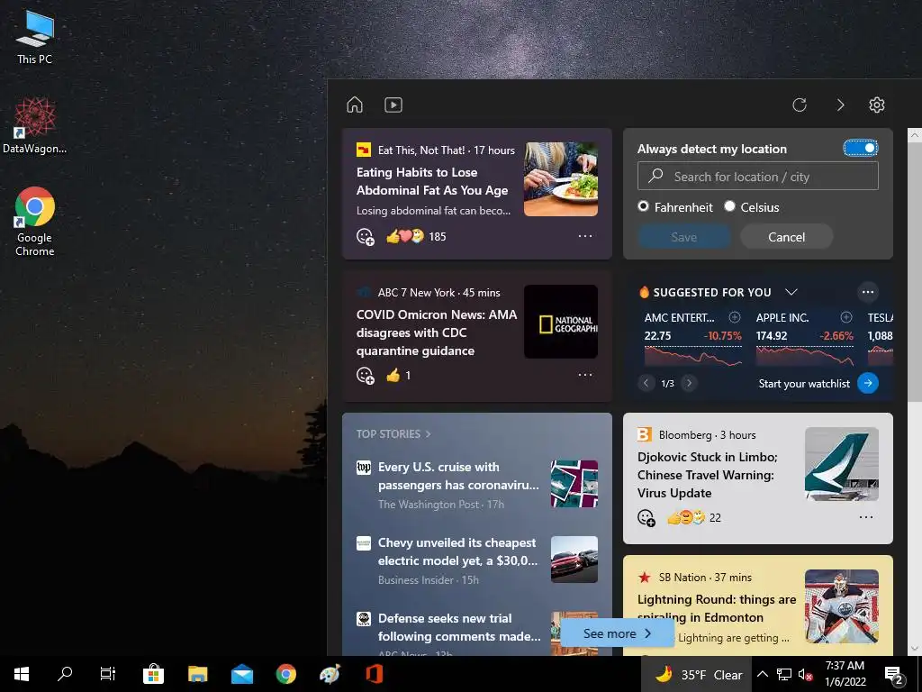The image size is (922, 692).
Task: Refresh the news feed
Action: 800,105
